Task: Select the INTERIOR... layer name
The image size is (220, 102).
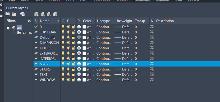Action: point(48,59)
